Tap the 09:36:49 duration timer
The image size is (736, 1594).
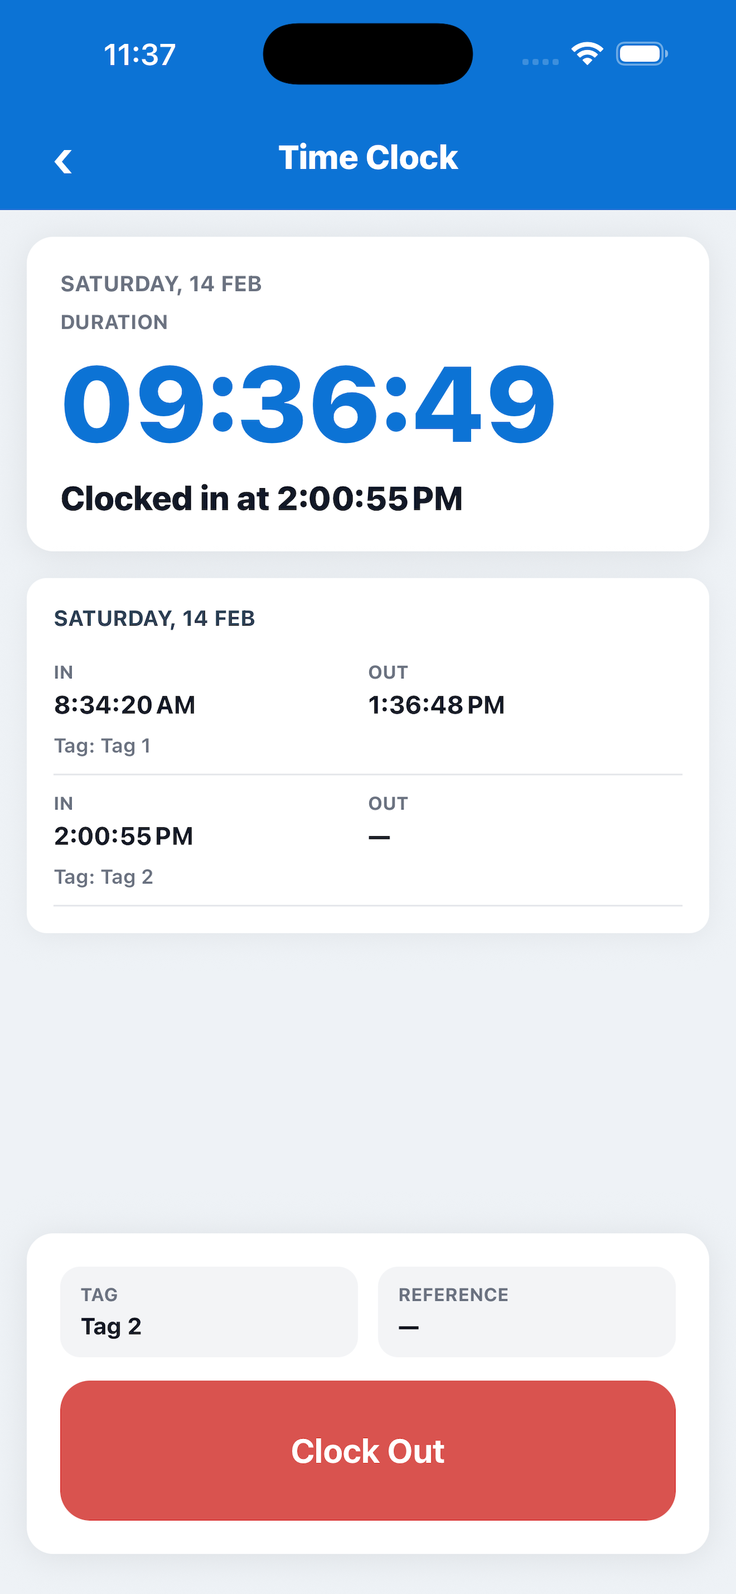[308, 404]
